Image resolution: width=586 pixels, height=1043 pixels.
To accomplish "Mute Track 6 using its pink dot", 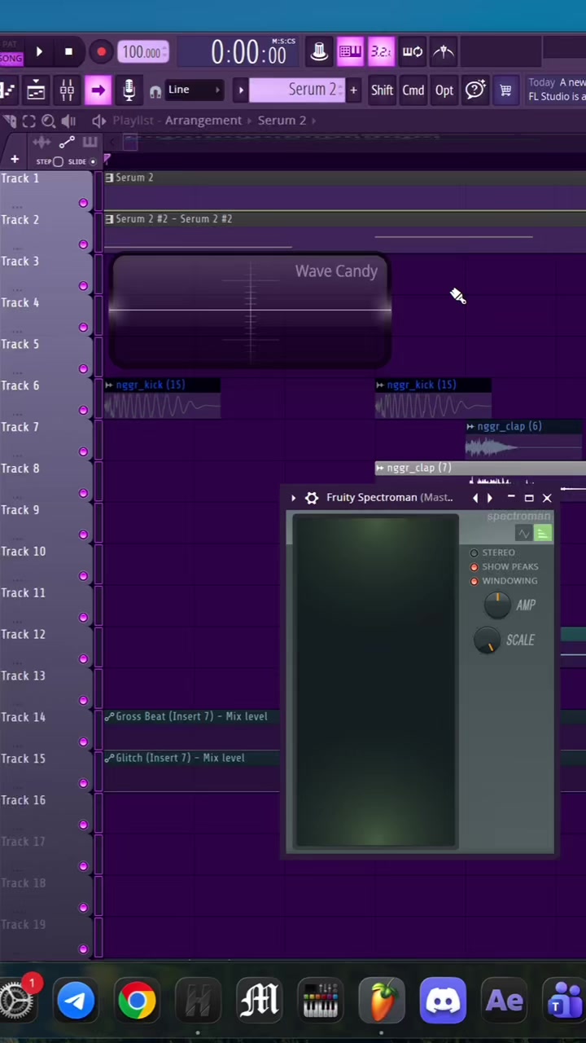I will coord(83,410).
